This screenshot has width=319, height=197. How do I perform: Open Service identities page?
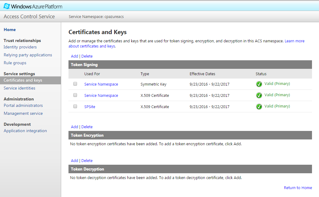[19, 88]
